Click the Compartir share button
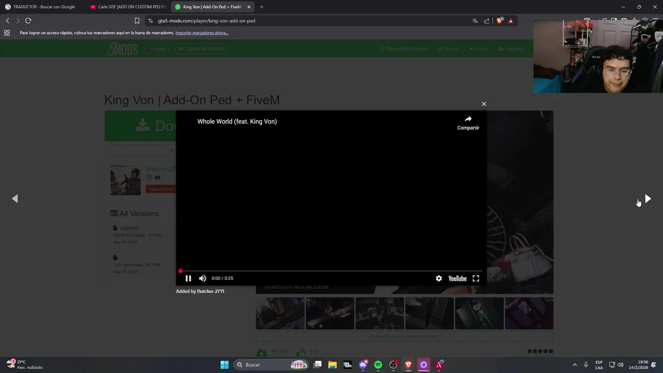The image size is (663, 373). tap(468, 123)
